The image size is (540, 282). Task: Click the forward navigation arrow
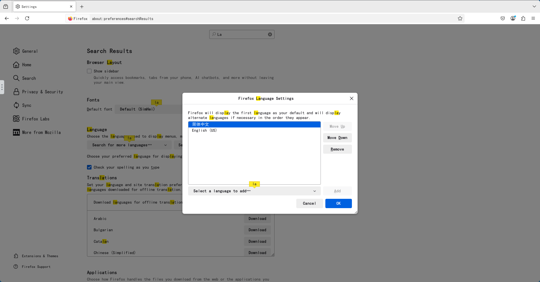coord(17,18)
